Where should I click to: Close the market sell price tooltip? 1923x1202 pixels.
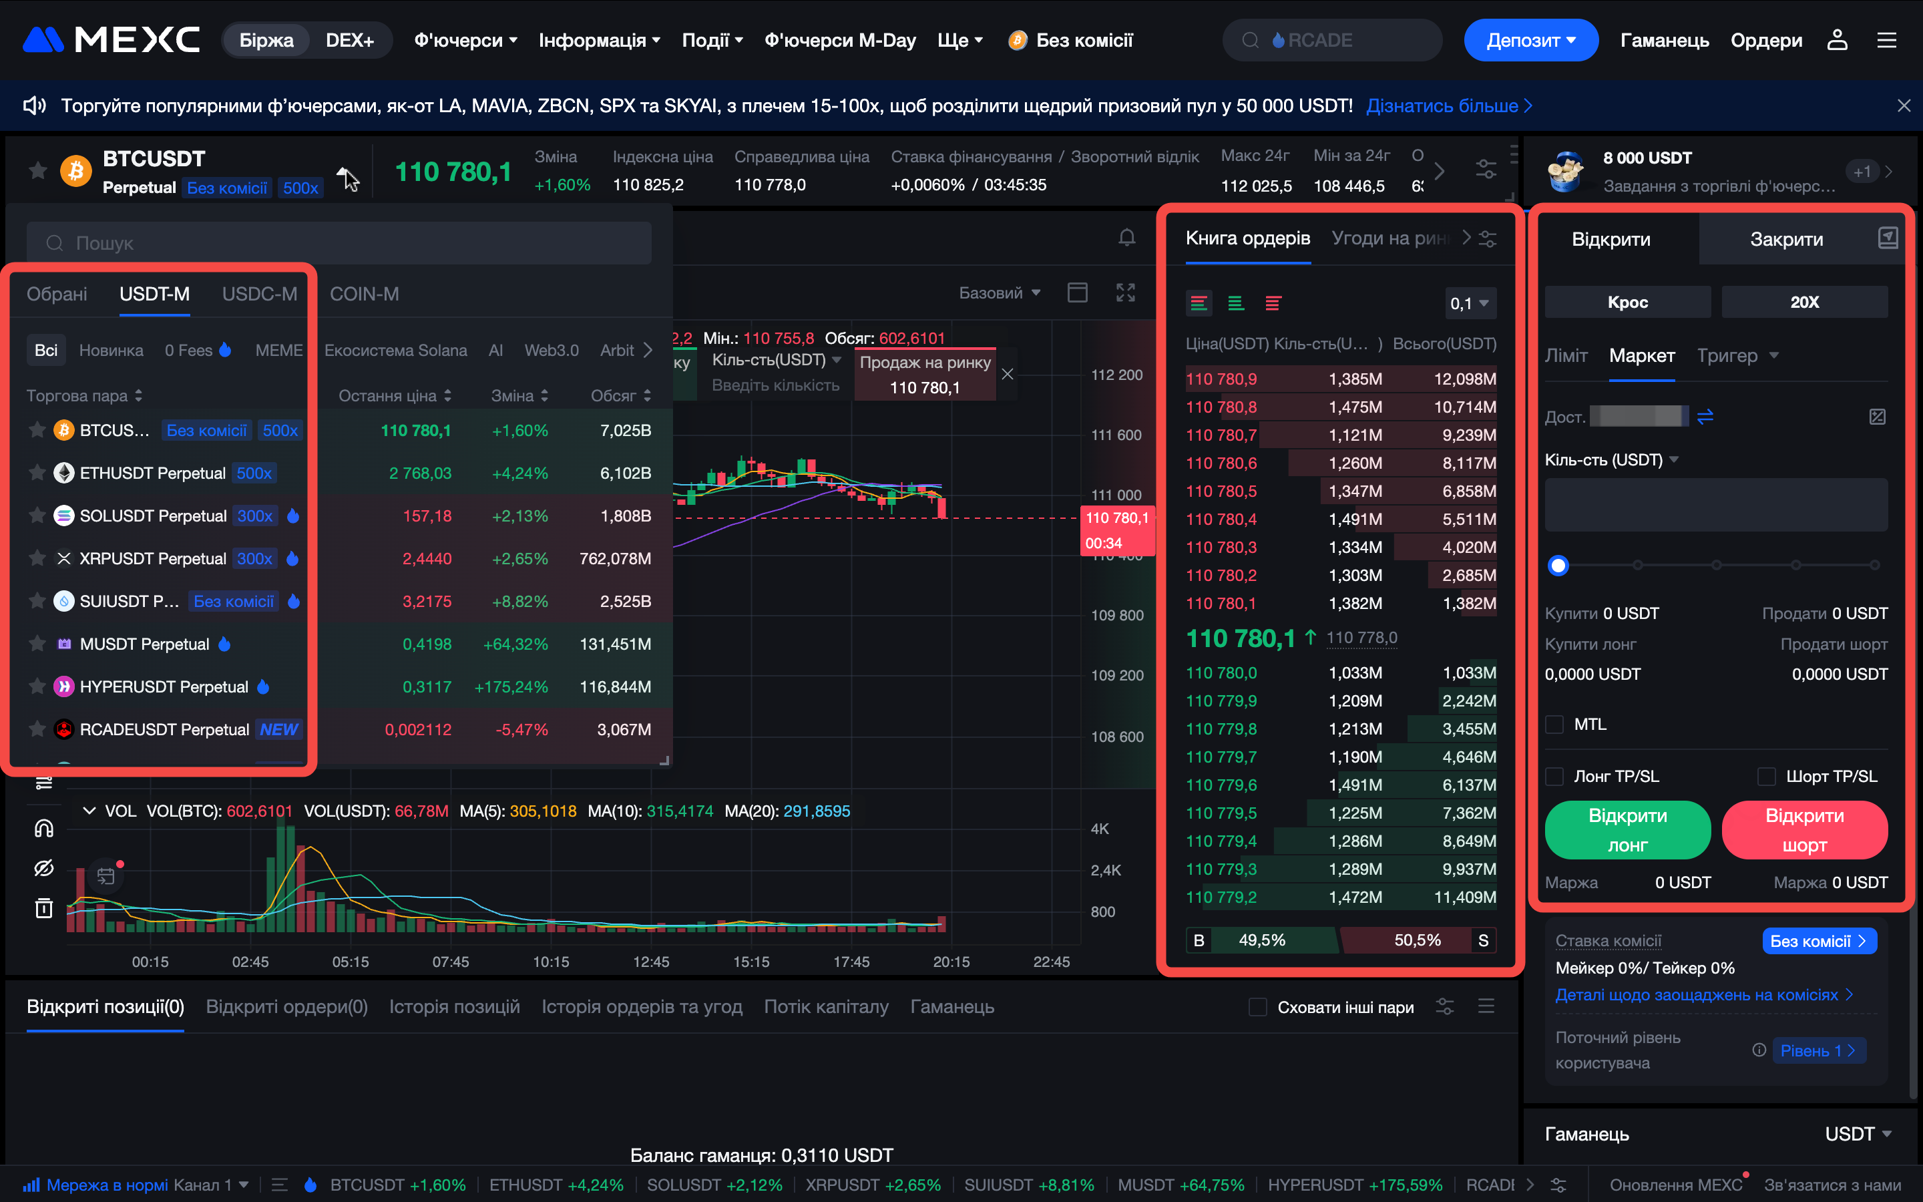tap(1008, 374)
